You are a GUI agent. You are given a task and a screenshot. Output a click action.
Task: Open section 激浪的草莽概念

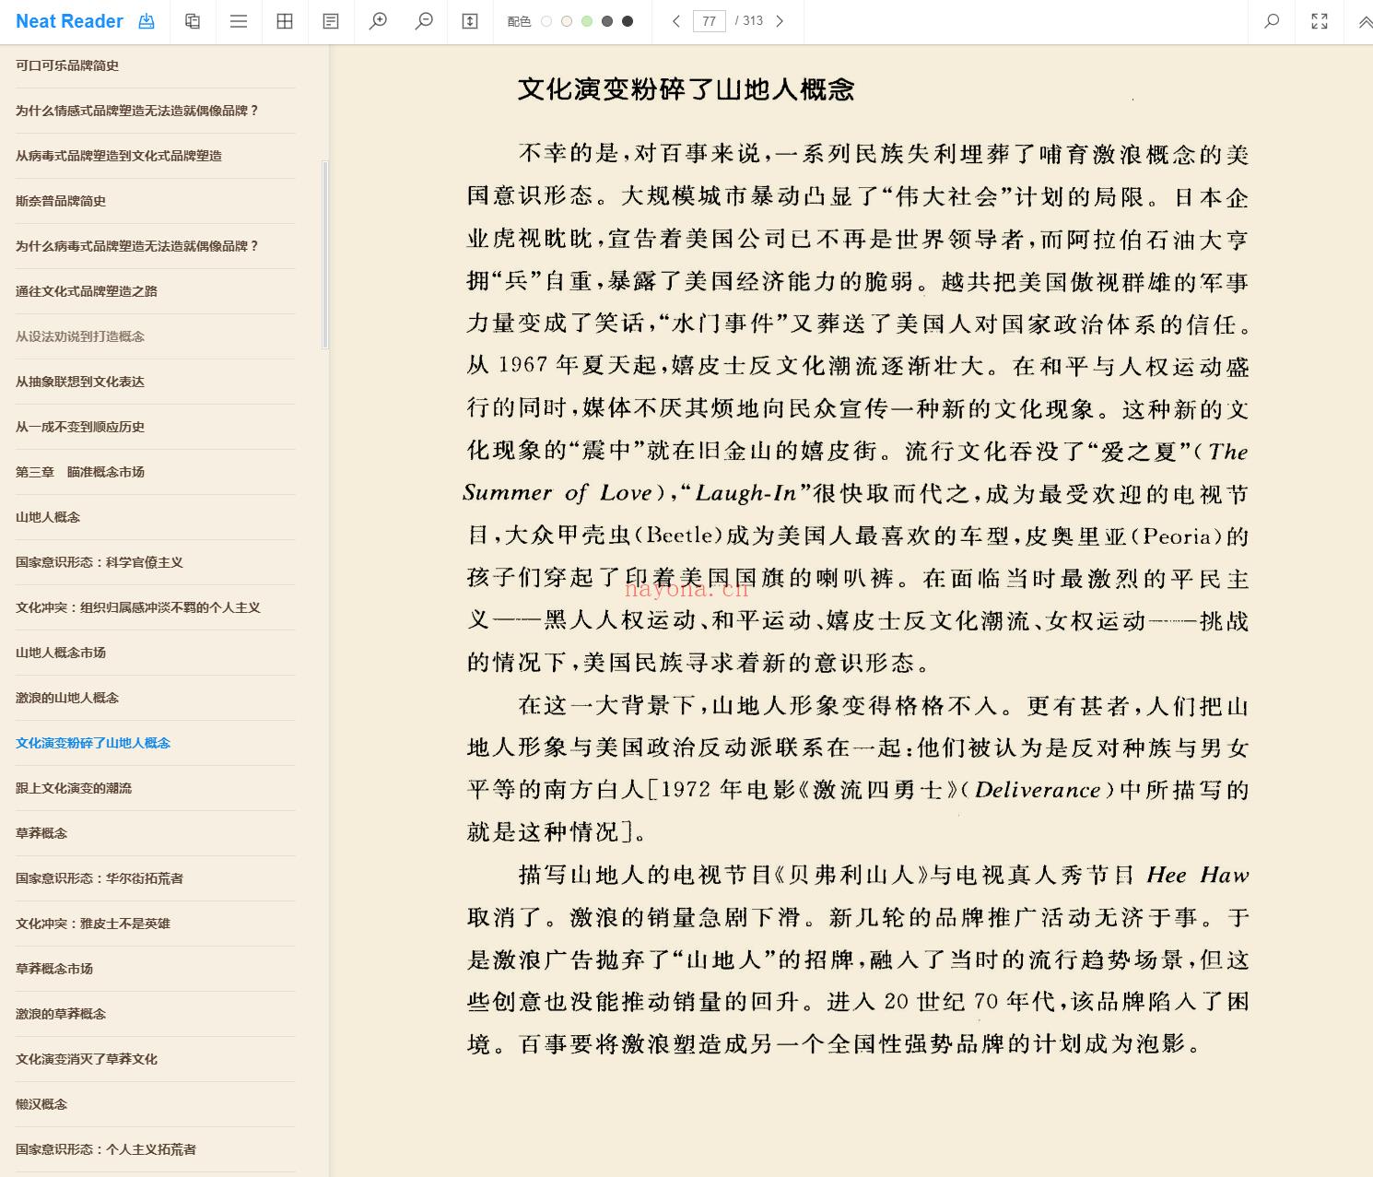[61, 1014]
